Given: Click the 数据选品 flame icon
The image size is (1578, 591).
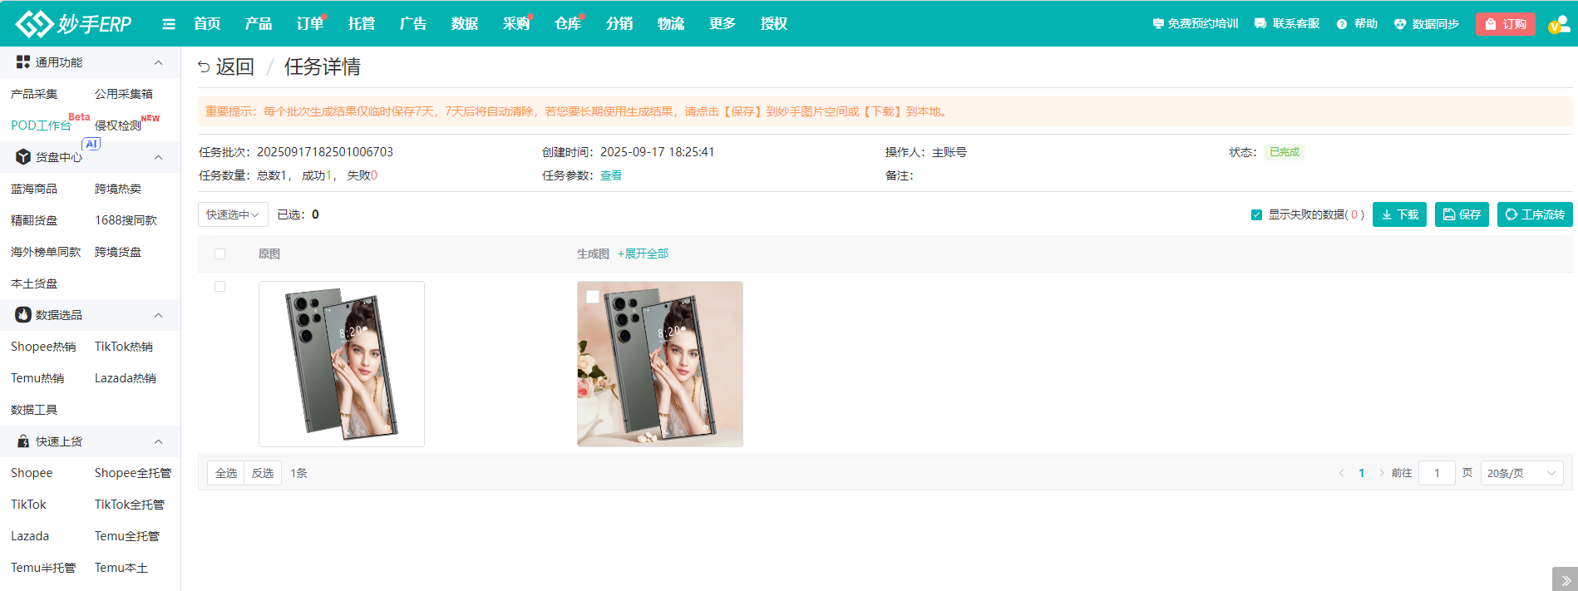Looking at the screenshot, I should point(23,315).
